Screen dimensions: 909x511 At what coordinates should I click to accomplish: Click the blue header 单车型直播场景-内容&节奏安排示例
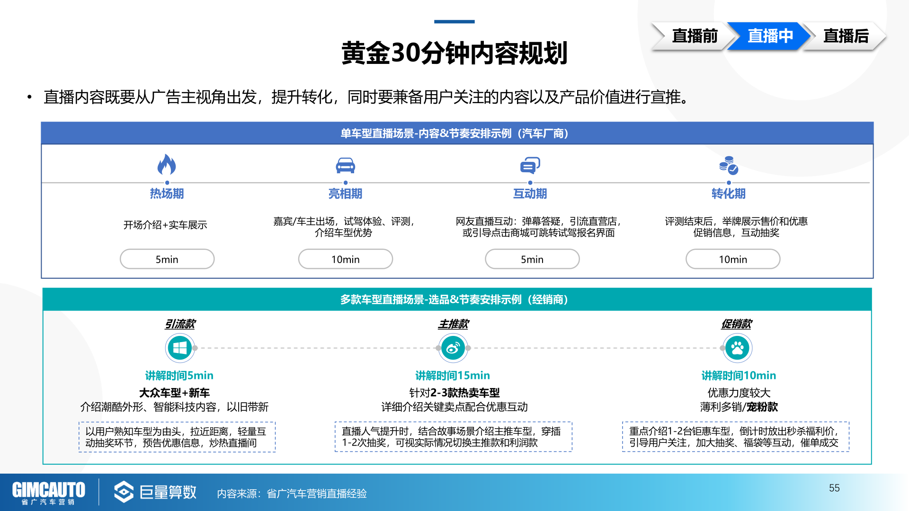pyautogui.click(x=457, y=133)
